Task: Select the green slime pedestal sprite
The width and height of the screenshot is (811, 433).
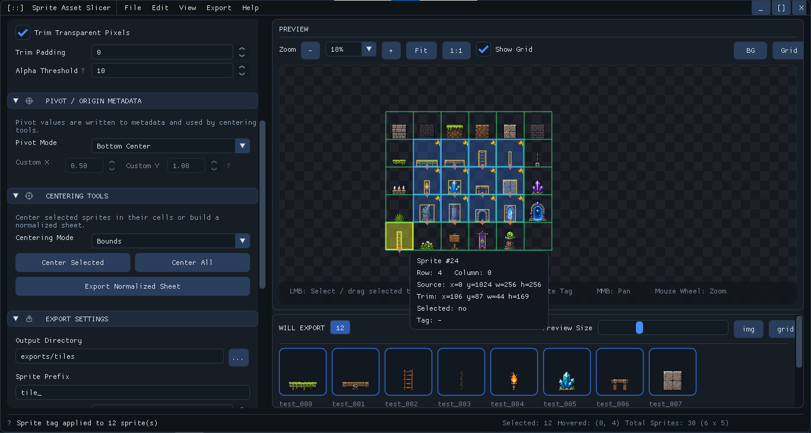Action: tap(510, 236)
